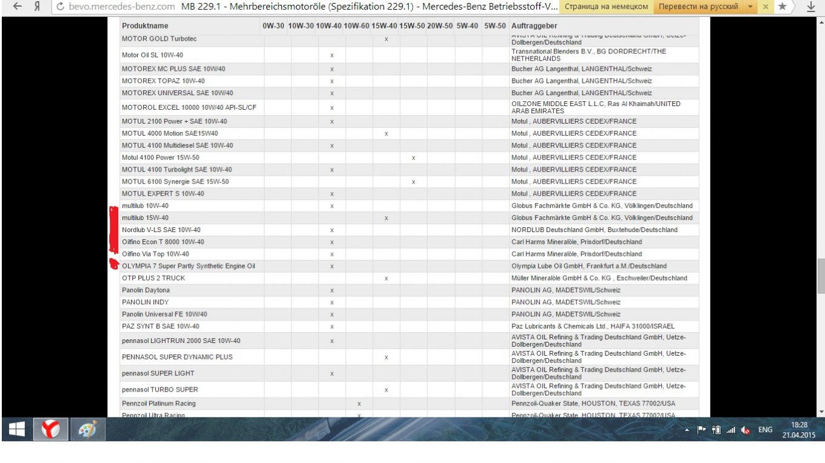The width and height of the screenshot is (825, 463).
Task: Click the PANOLIN INDY product name
Action: pyautogui.click(x=145, y=302)
